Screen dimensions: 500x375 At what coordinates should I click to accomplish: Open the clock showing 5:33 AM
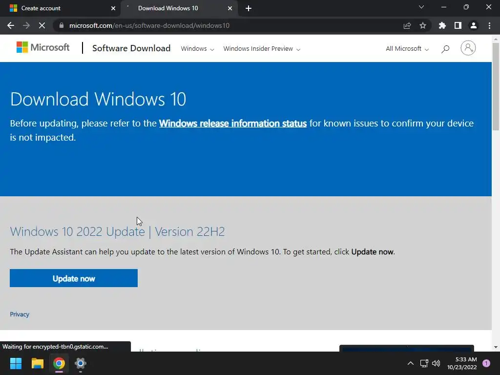(462, 363)
